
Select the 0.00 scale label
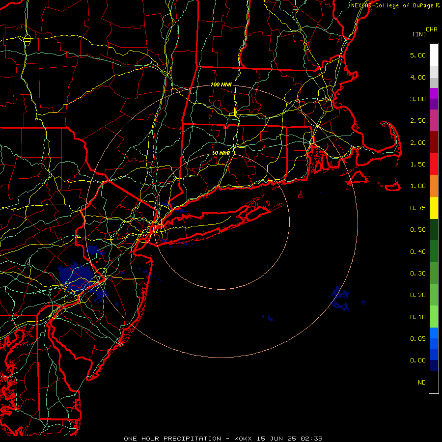point(418,360)
